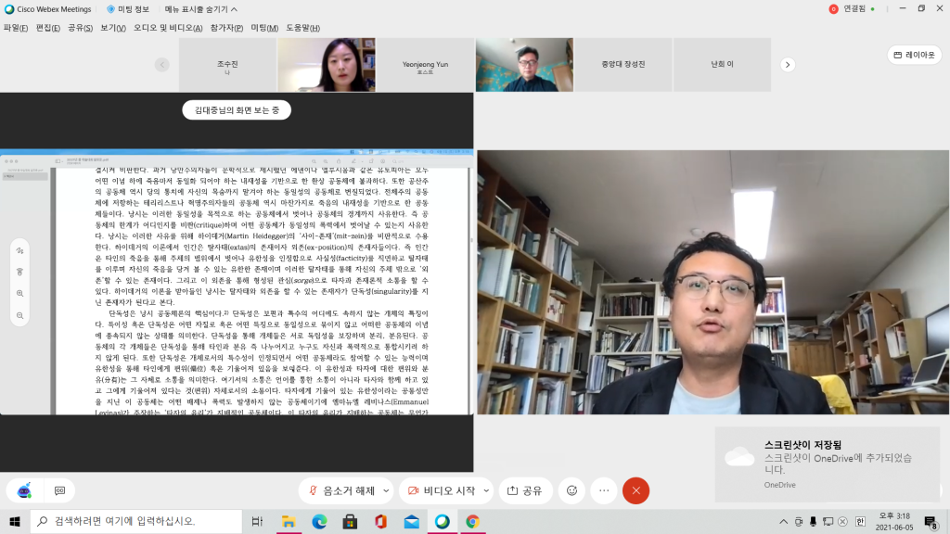Select 중앙대 장성진 participant tile
950x534 pixels.
pyautogui.click(x=623, y=65)
